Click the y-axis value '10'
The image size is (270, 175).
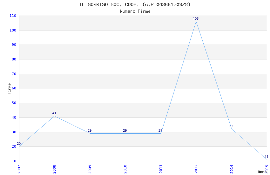coord(14,161)
